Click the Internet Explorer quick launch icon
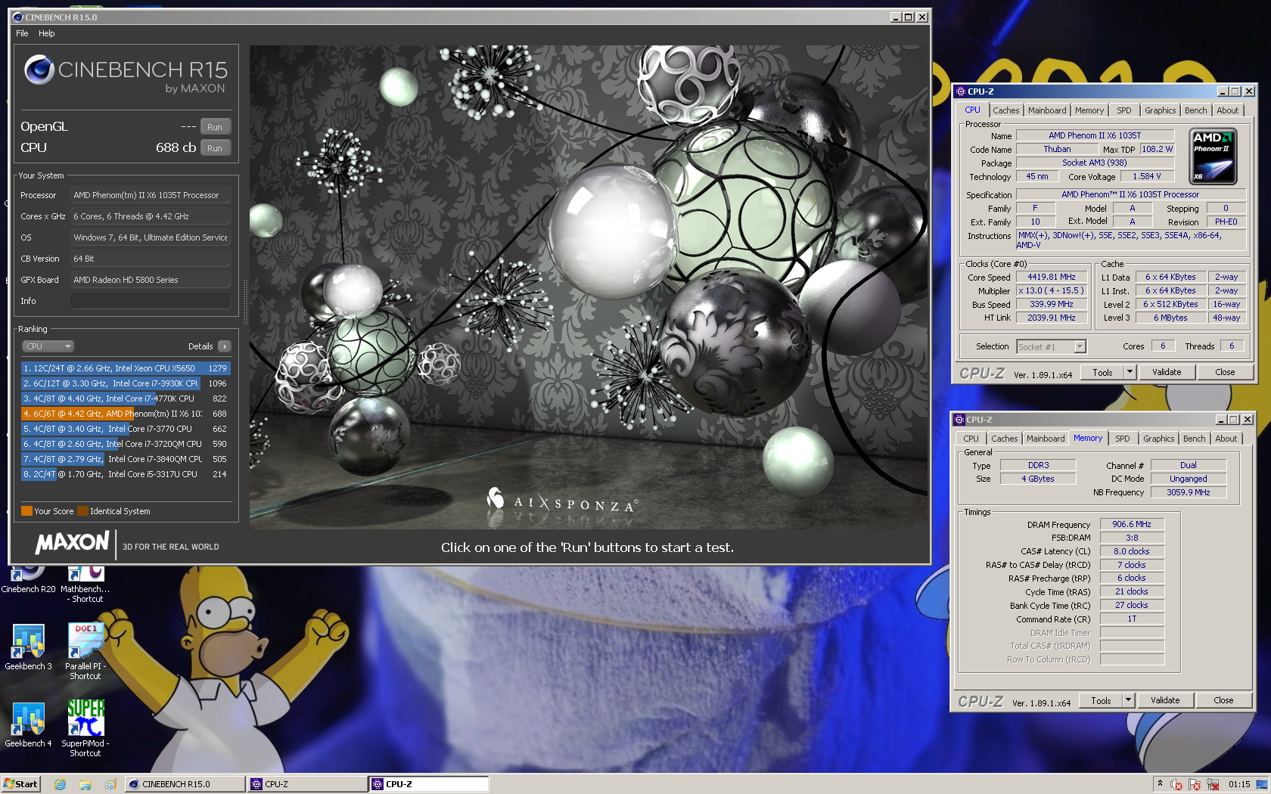Screen dimensions: 1271x794 (60, 784)
